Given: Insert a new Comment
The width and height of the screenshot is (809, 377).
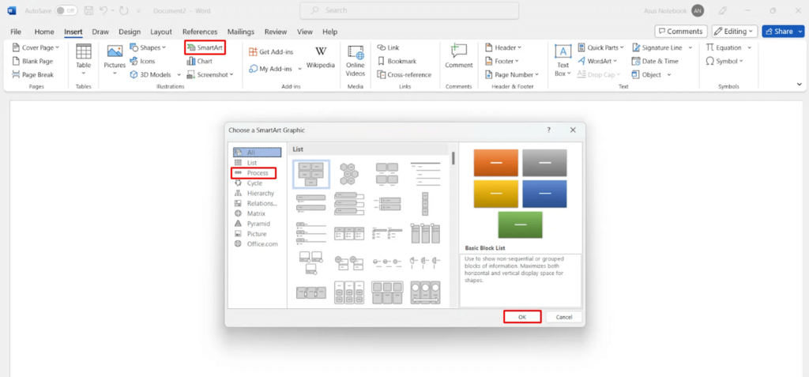Looking at the screenshot, I should tap(459, 56).
